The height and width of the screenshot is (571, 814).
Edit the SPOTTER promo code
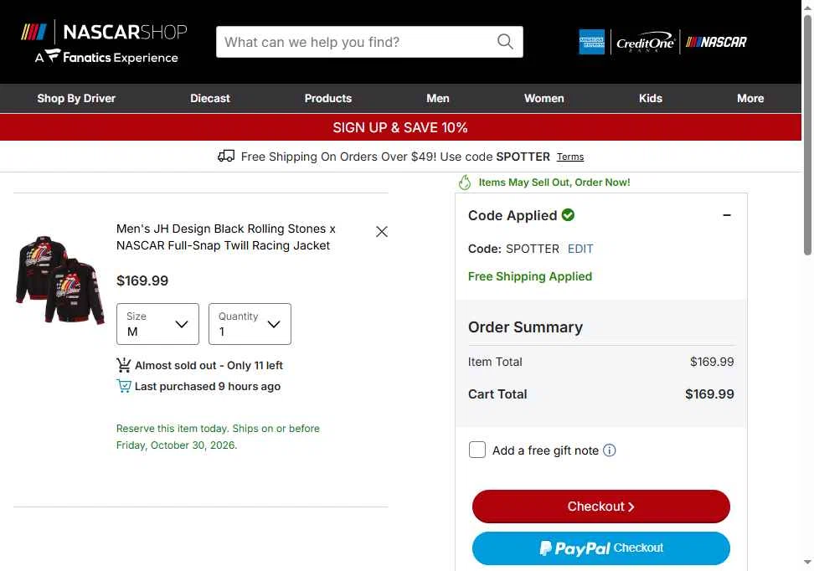(x=580, y=249)
